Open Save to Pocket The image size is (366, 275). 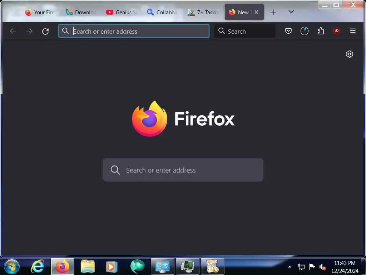tap(288, 31)
